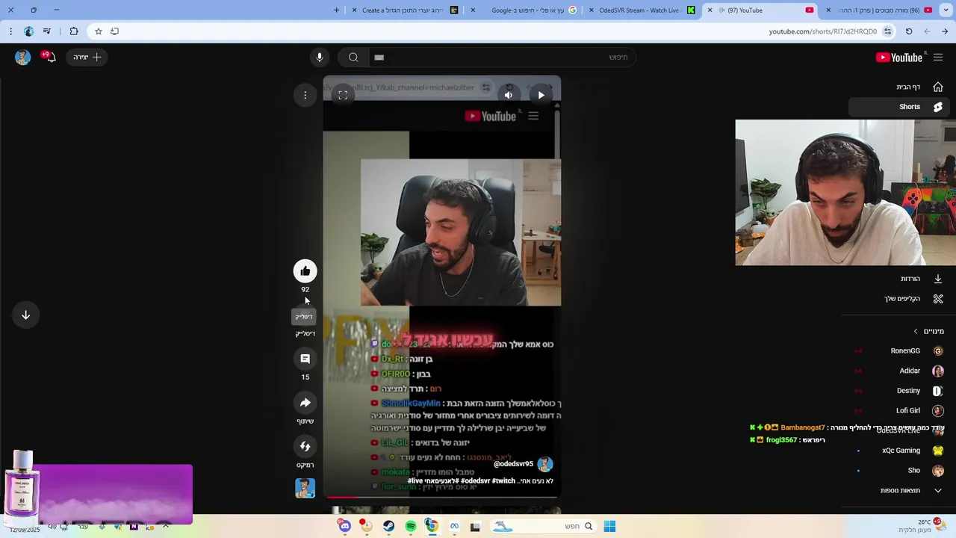Go to the YouTube logo home
Screen dimensions: 956x538
[899, 58]
